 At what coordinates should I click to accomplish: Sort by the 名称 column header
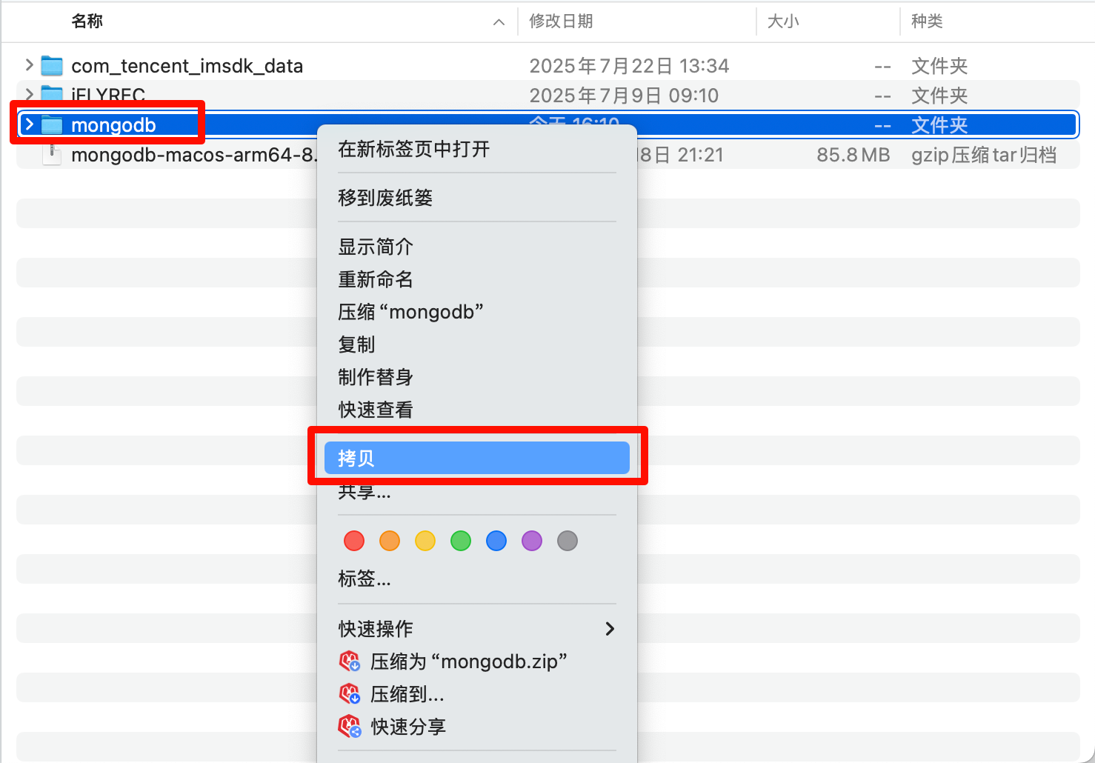click(87, 21)
